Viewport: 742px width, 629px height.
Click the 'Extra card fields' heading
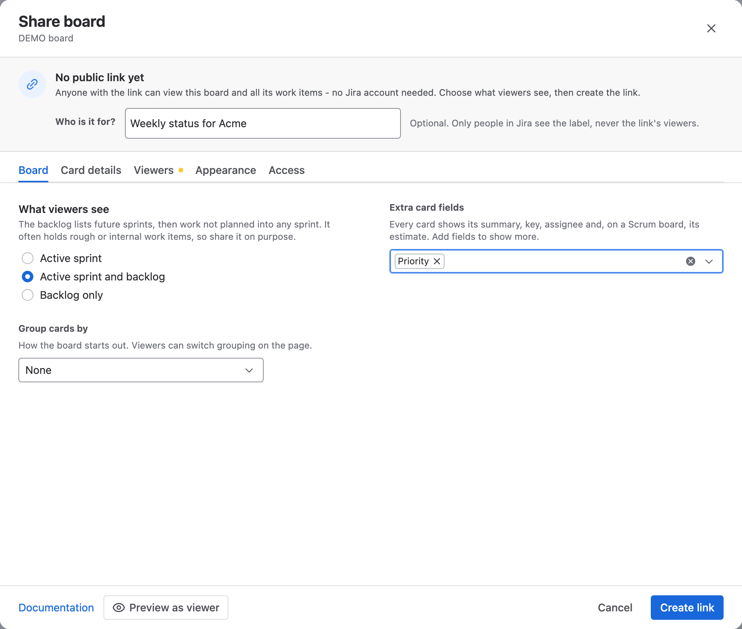(x=427, y=208)
